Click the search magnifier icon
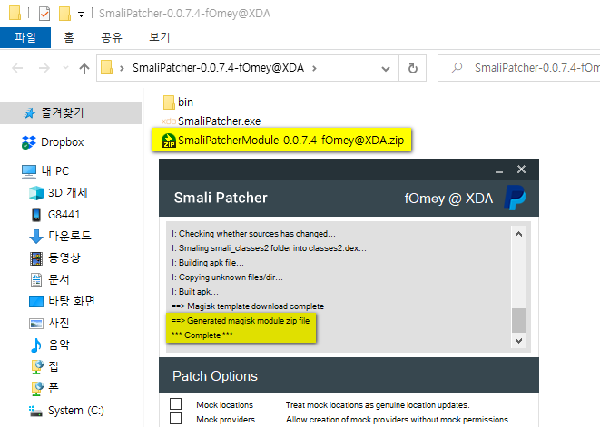This screenshot has height=427, width=600. tap(457, 68)
